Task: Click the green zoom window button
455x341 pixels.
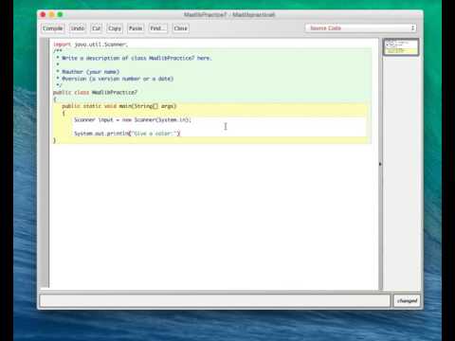Action: click(x=60, y=14)
